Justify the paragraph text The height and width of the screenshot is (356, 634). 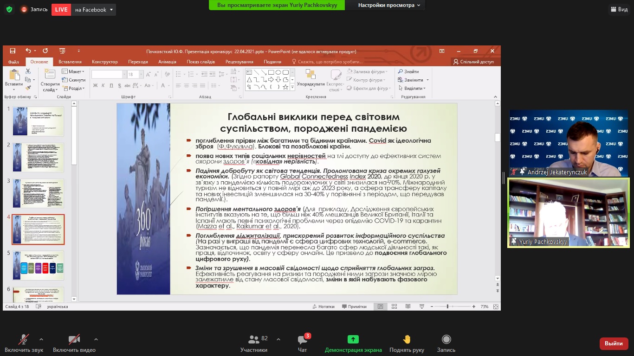click(203, 85)
